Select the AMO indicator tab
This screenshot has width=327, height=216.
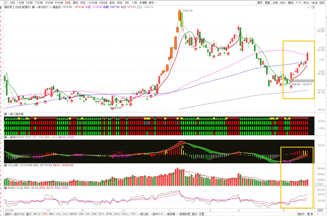[51, 214]
